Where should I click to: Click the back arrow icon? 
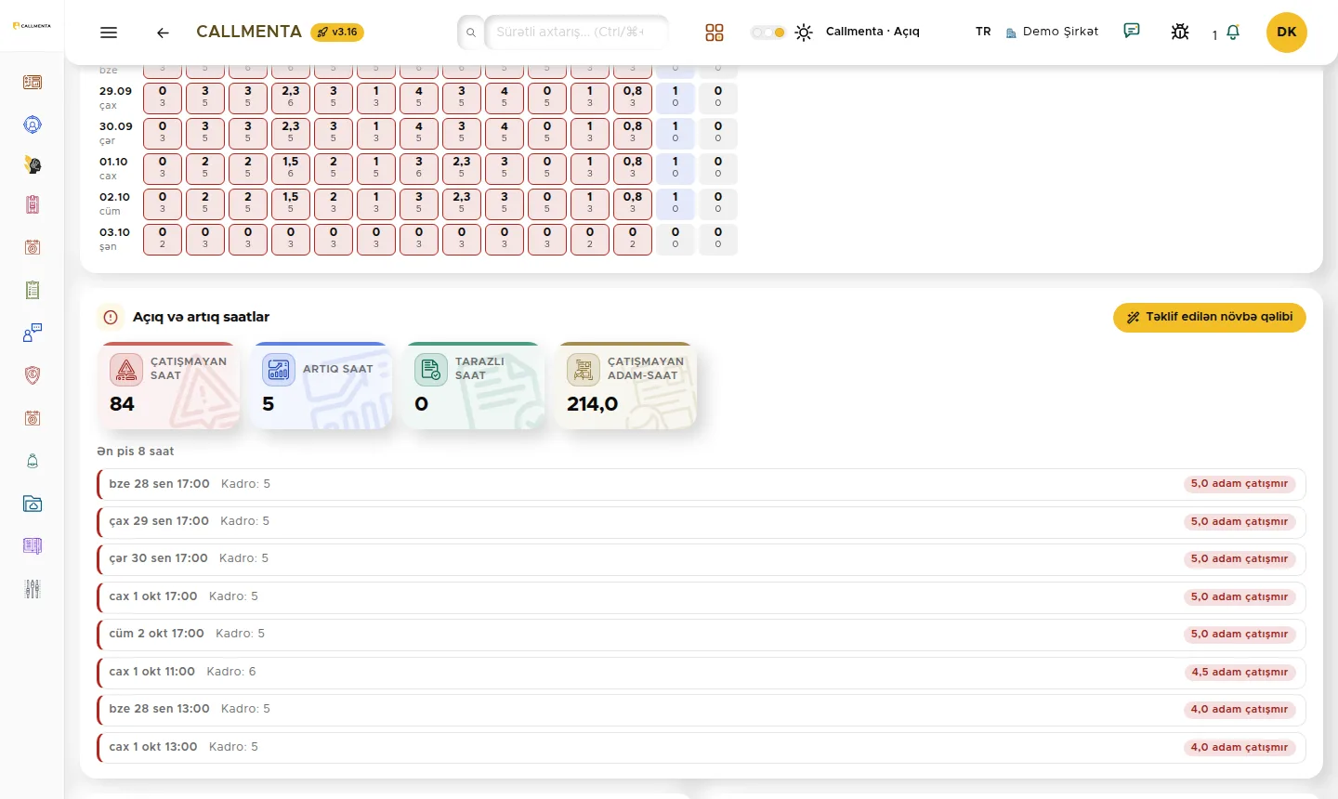click(163, 33)
